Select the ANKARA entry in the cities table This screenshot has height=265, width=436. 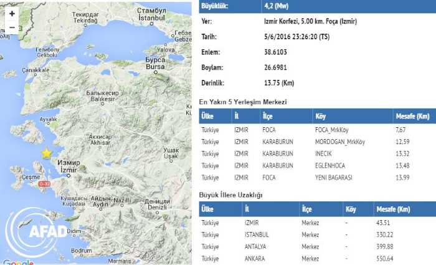point(256,258)
